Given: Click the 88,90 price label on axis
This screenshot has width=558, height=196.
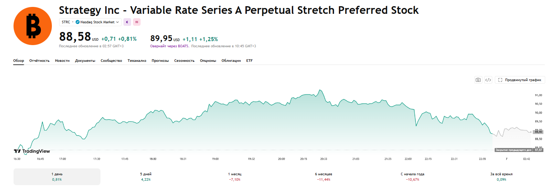Looking at the screenshot, I should point(538,132).
